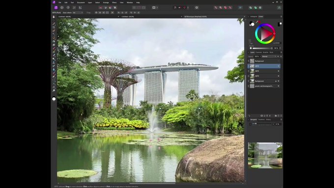
Task: Open the Layer menu
Action: (x=90, y=2)
